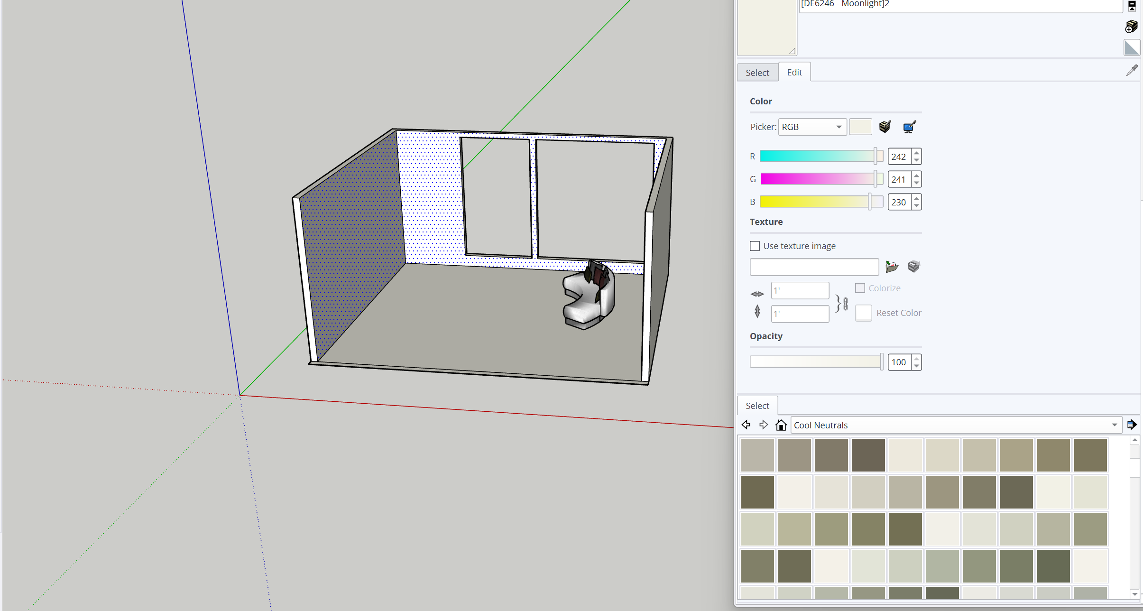Click the Opacity slider track
The width and height of the screenshot is (1143, 611).
[815, 362]
